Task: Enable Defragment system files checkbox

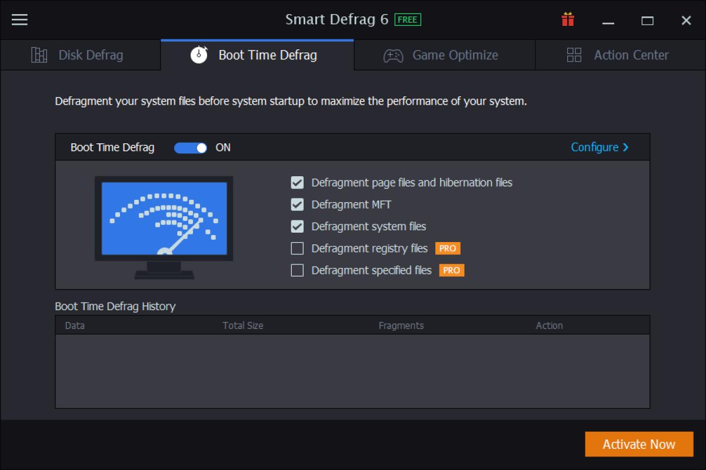Action: 297,226
